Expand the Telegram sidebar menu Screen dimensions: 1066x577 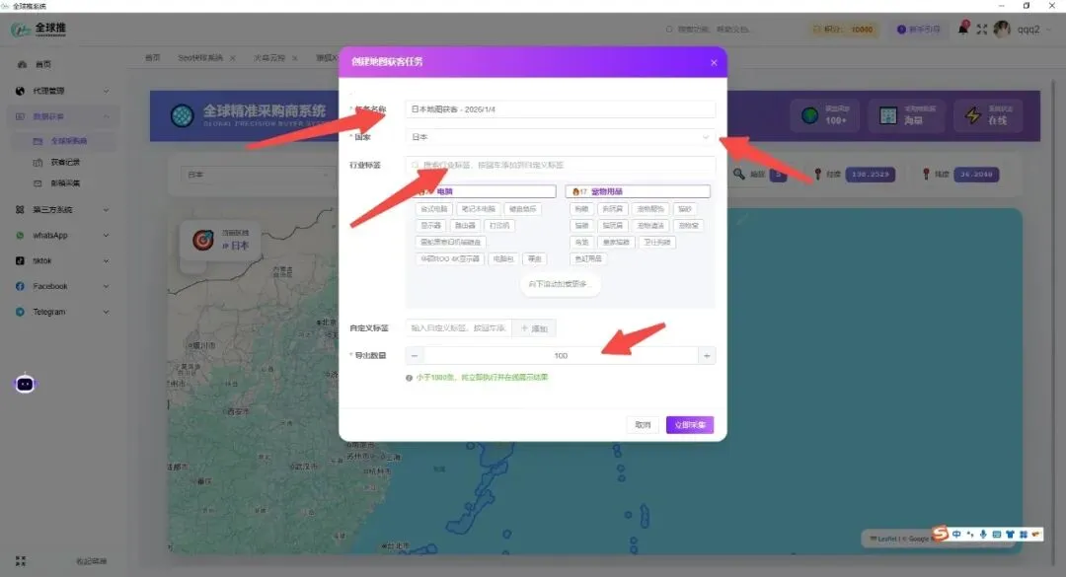click(106, 312)
